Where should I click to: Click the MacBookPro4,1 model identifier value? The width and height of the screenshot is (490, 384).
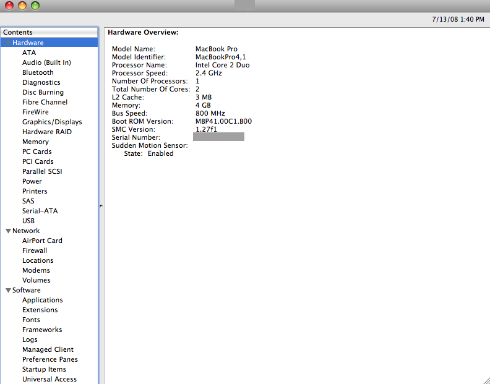[221, 57]
